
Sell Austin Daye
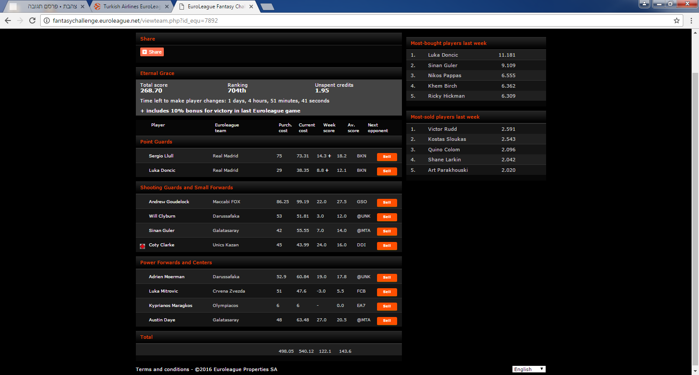pyautogui.click(x=387, y=320)
